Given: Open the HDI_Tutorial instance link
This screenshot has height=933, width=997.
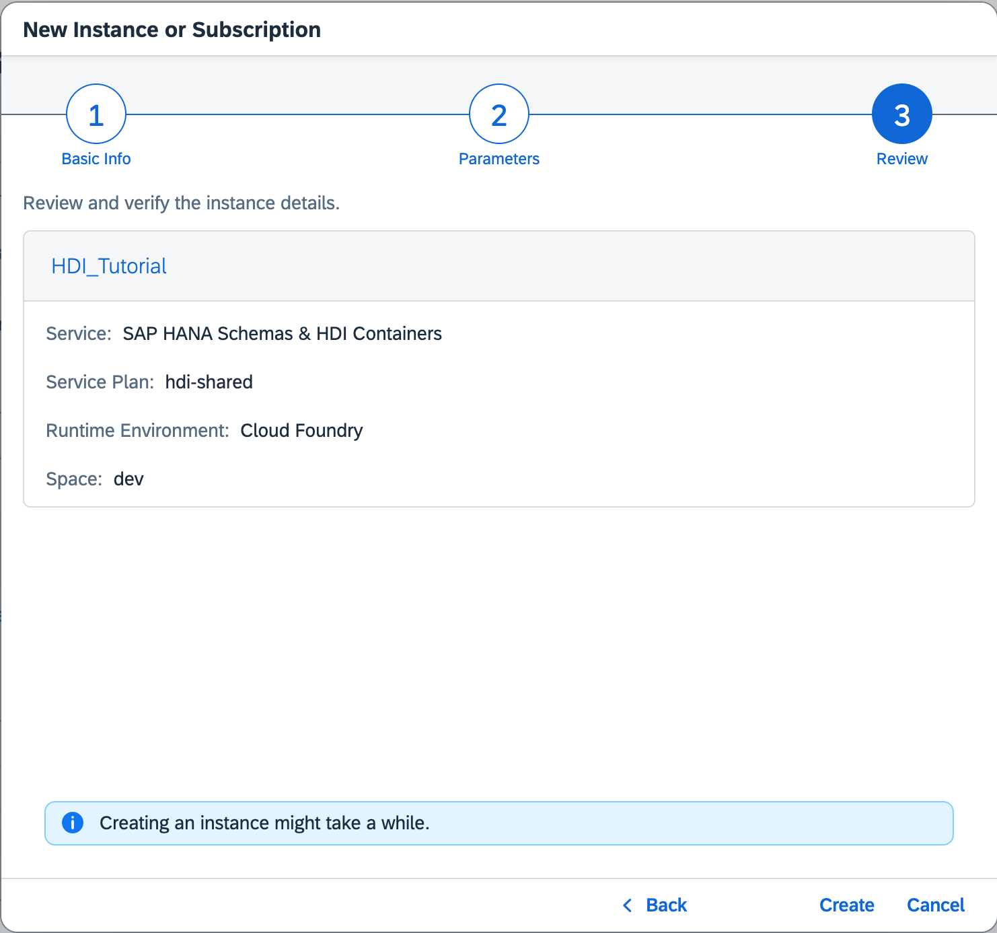Looking at the screenshot, I should [x=109, y=267].
